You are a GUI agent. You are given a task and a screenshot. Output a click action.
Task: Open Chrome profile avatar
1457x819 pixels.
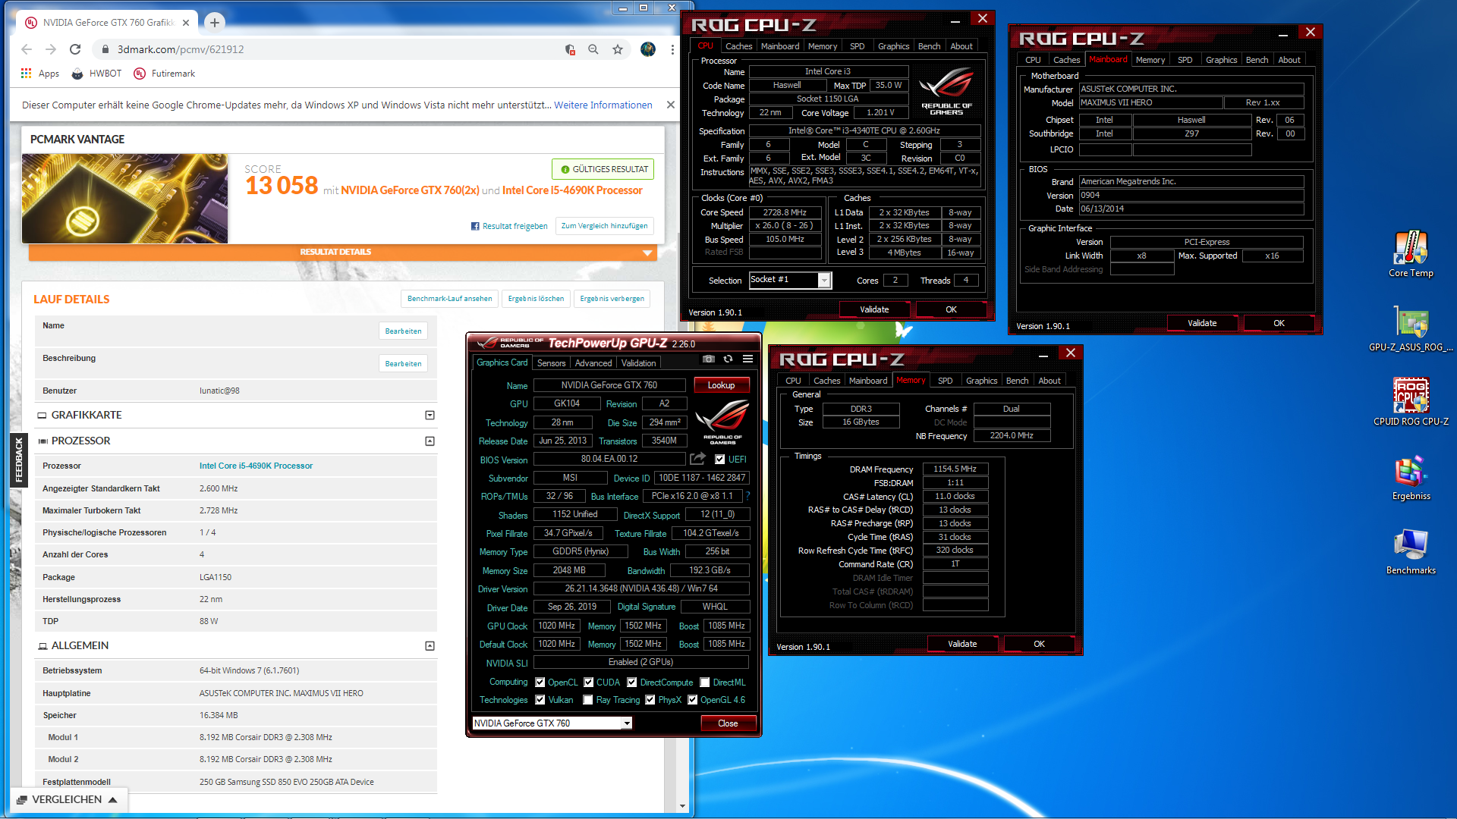point(648,49)
